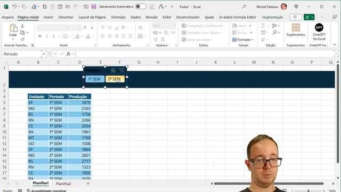Click the Produção table header cell

(x=80, y=97)
